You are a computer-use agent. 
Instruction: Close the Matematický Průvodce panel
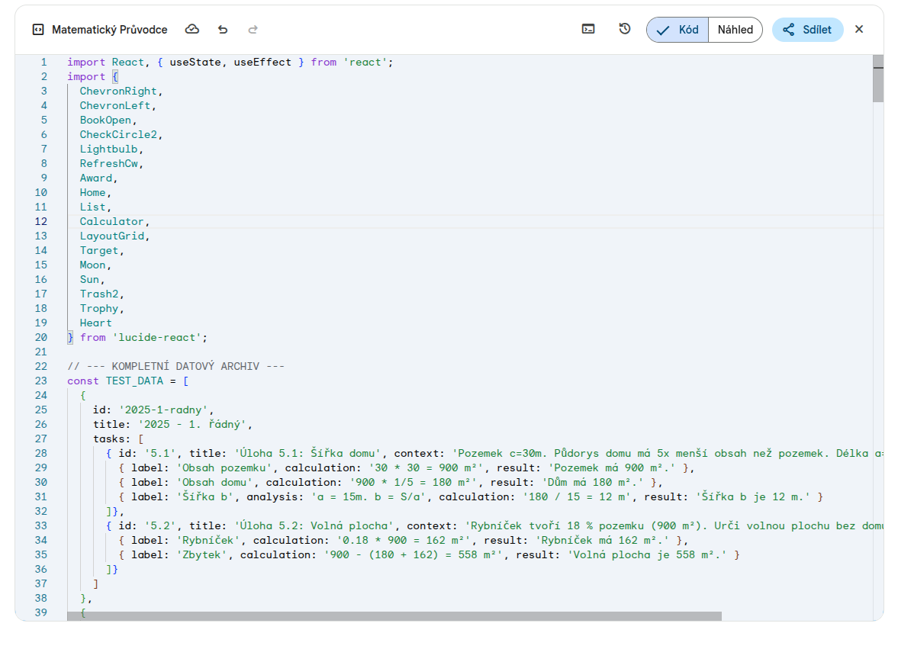coord(859,30)
